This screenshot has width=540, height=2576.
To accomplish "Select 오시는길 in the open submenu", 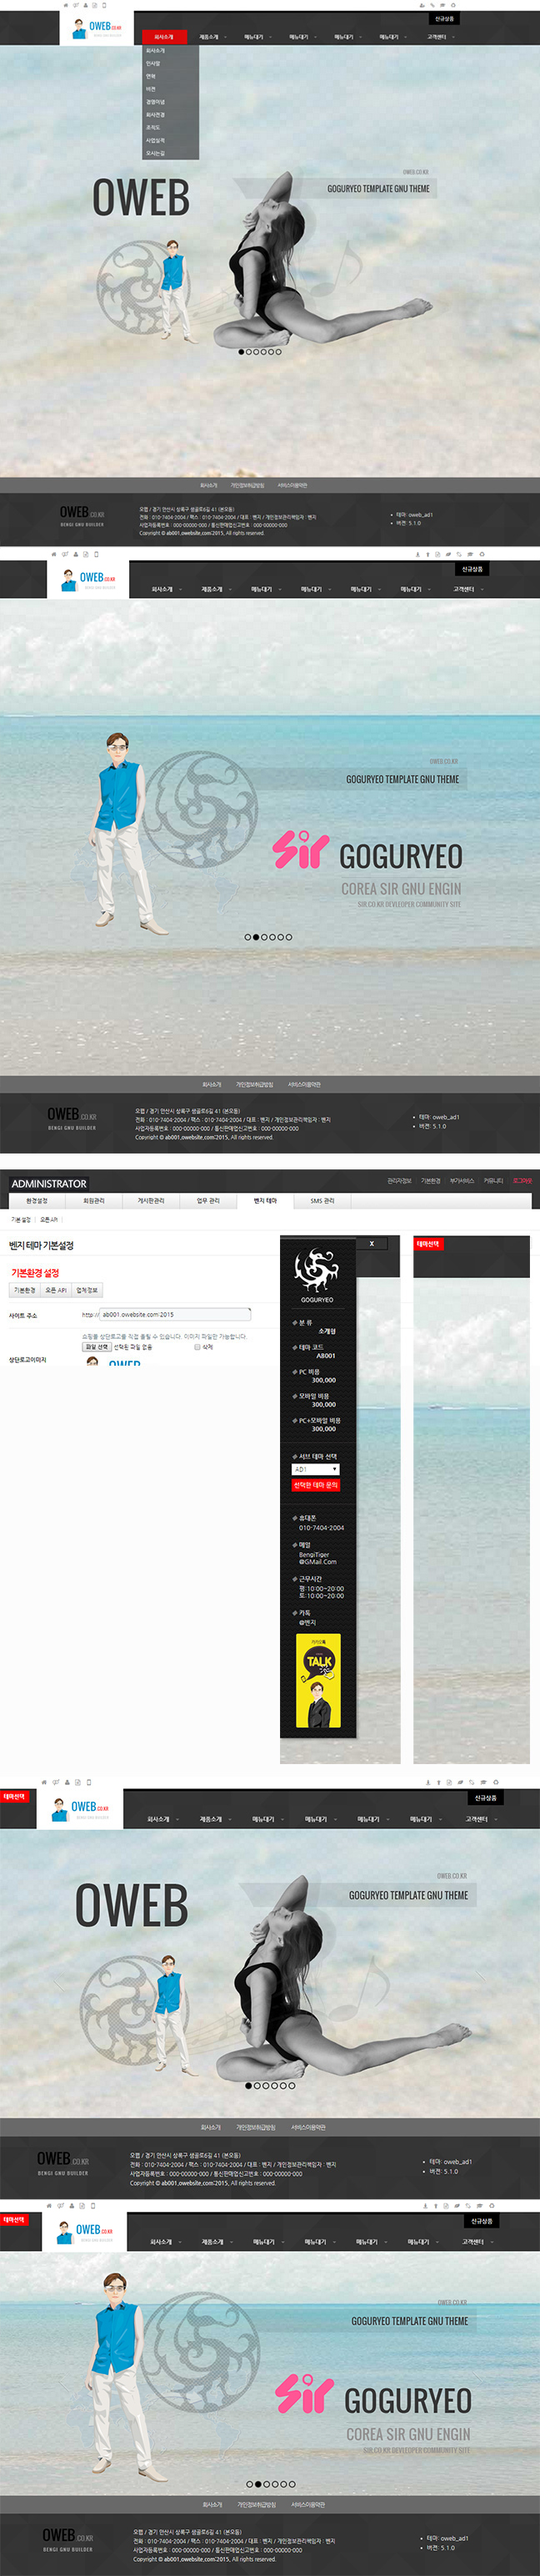I will click(x=156, y=153).
